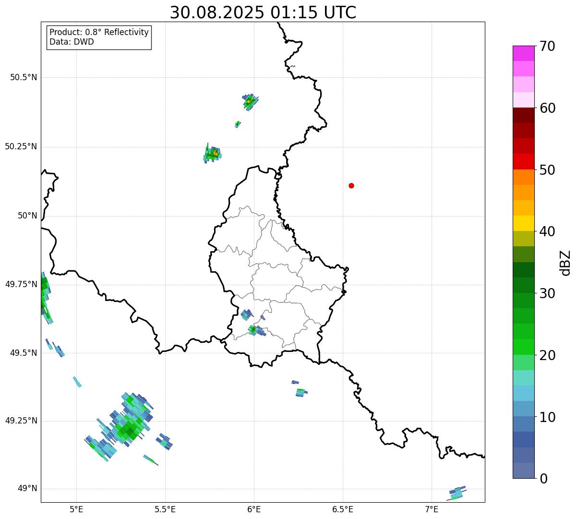Screen dimensions: 577x519
Task: Click the 49°N latitude label
Action: [x=27, y=488]
